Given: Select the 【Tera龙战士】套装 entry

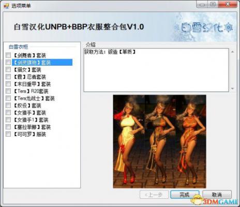Looking at the screenshot, I should point(34,98).
